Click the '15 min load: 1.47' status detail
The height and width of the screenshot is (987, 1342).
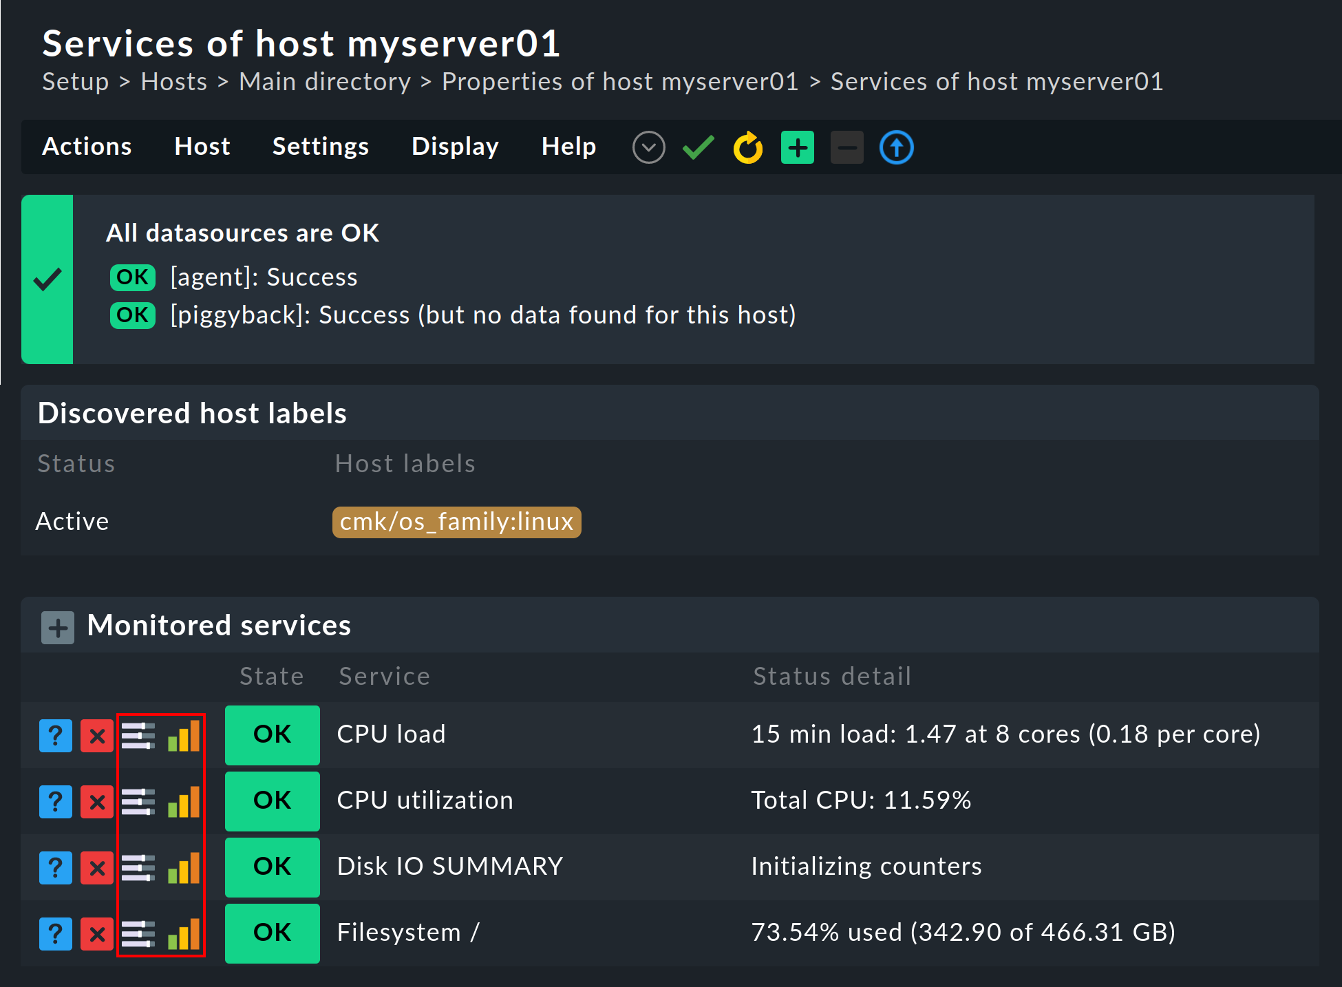[1006, 734]
